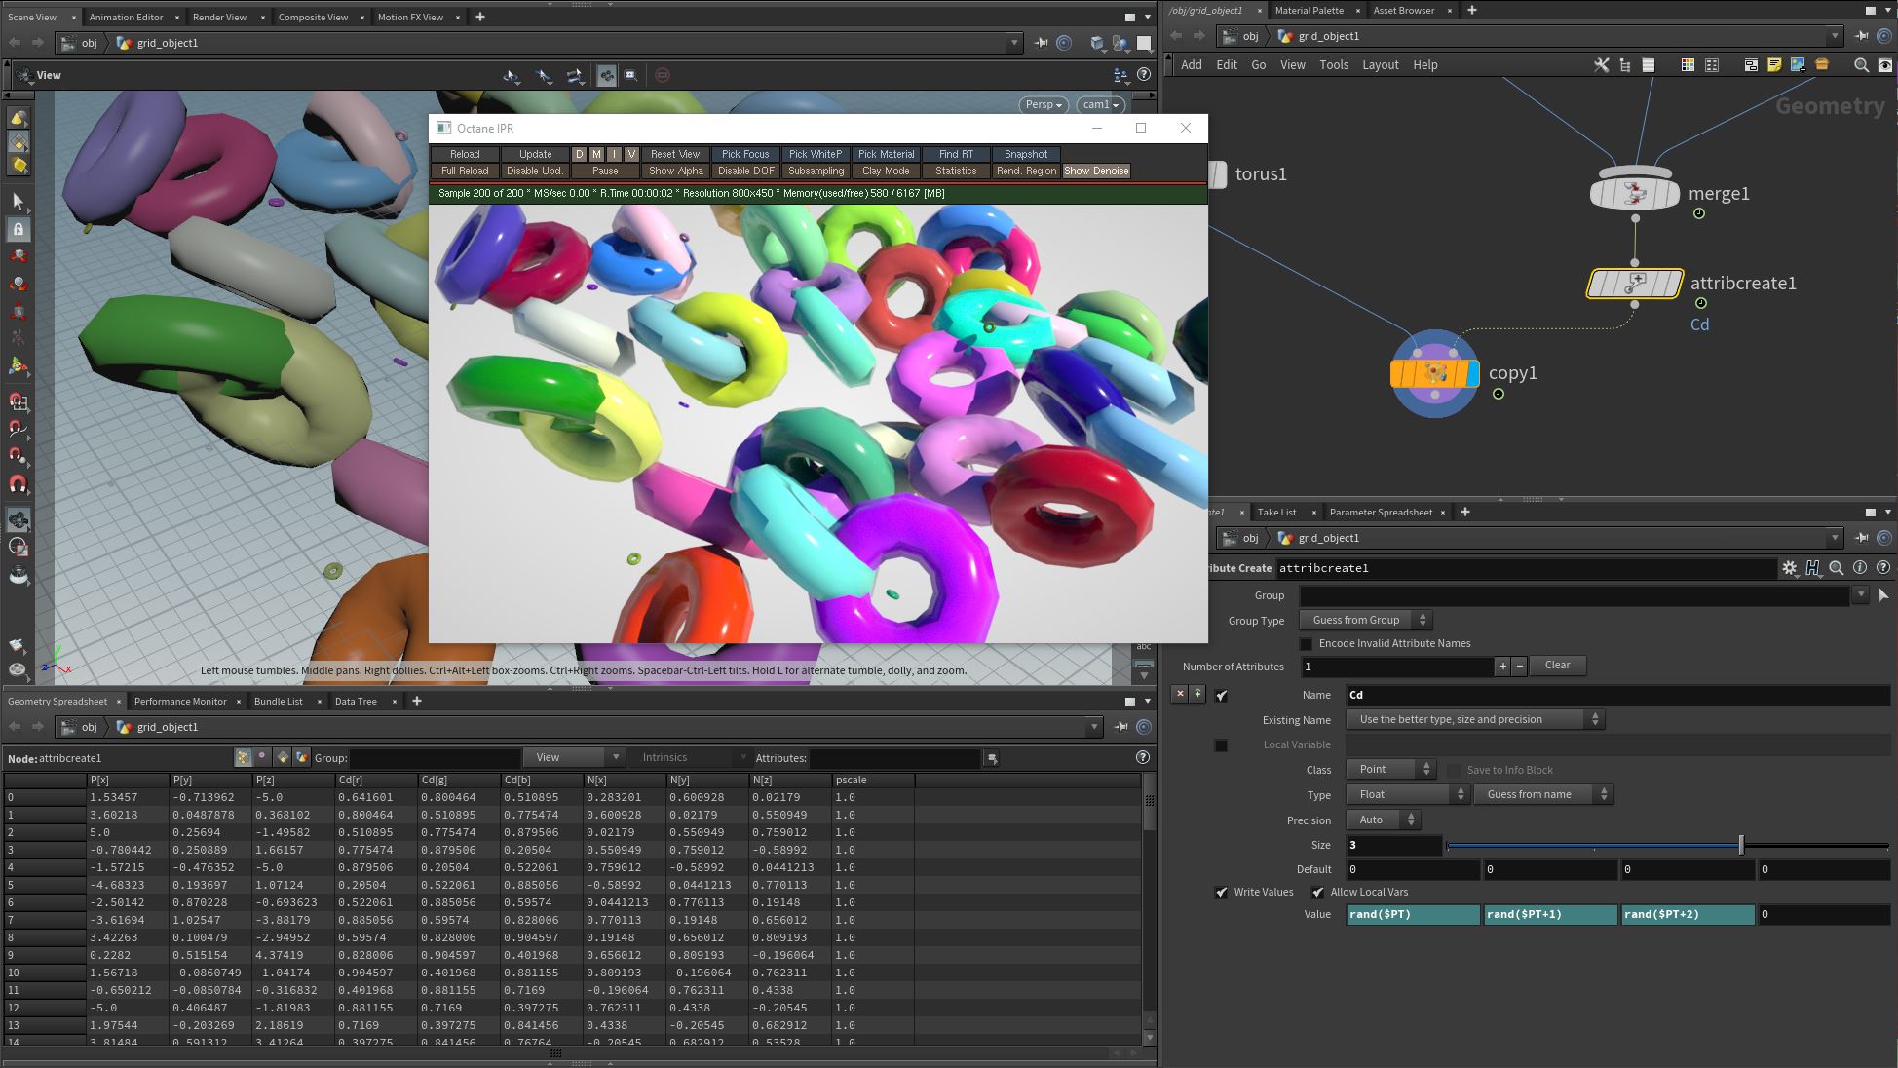1898x1068 pixels.
Task: Click the attribcreate1 node
Action: click(1634, 284)
